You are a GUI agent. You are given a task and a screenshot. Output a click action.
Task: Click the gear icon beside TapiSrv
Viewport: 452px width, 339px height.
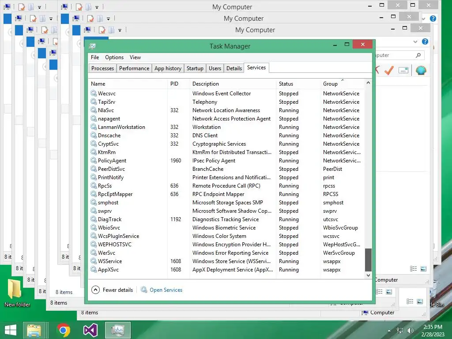(94, 102)
